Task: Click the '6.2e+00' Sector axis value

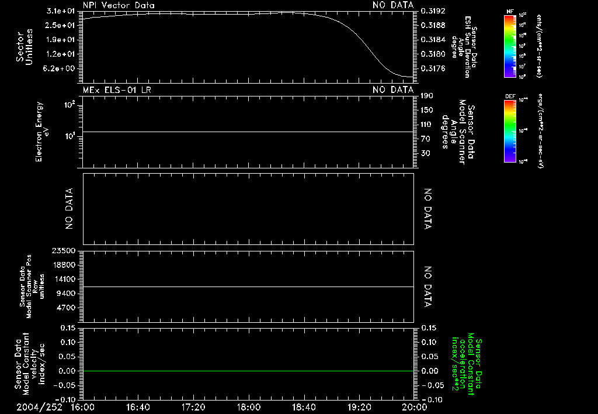Action: pyautogui.click(x=60, y=68)
